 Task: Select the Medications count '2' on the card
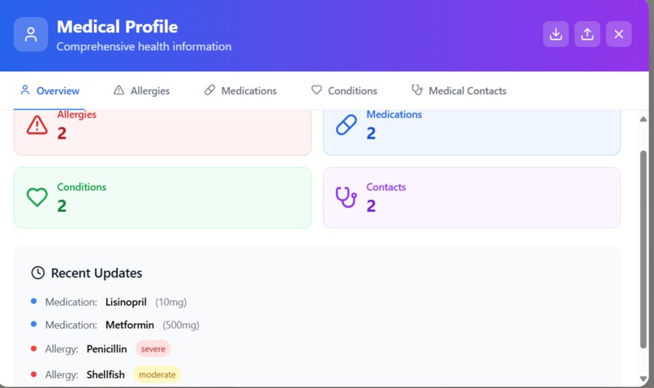[371, 133]
